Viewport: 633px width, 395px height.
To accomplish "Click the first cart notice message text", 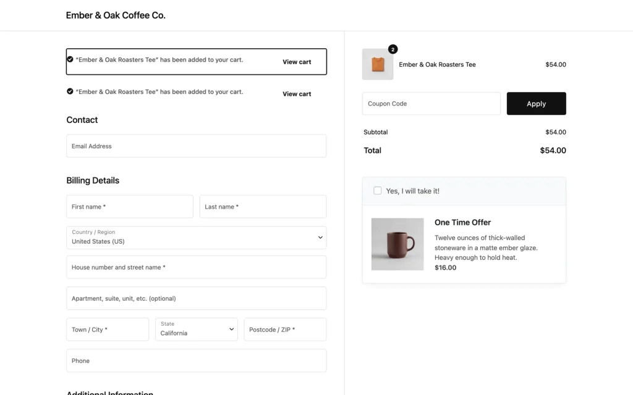I will [x=159, y=60].
